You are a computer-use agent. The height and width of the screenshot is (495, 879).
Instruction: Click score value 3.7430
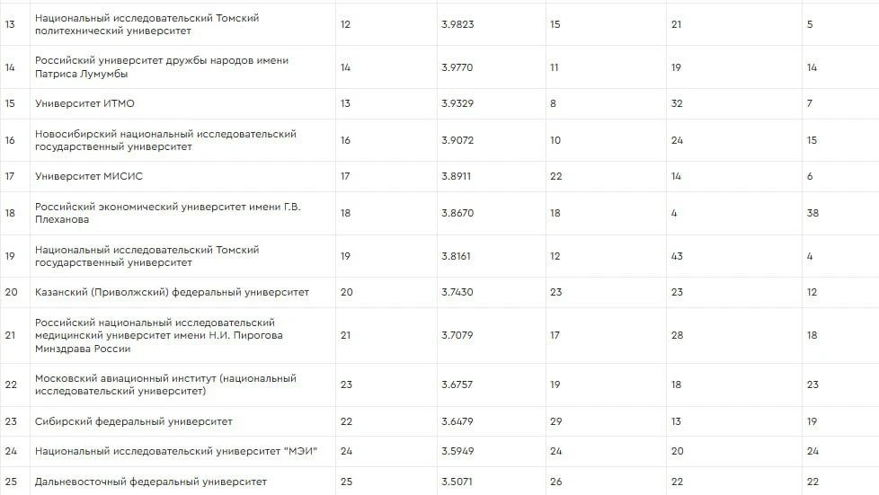pyautogui.click(x=457, y=293)
